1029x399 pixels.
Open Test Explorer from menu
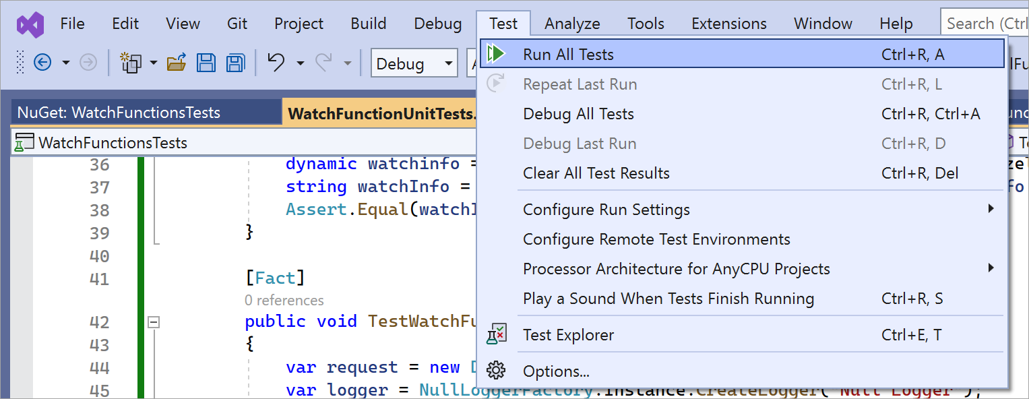742,335
